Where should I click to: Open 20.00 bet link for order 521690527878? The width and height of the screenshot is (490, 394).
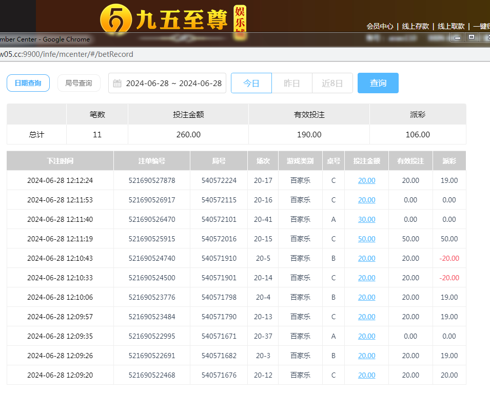coord(366,180)
